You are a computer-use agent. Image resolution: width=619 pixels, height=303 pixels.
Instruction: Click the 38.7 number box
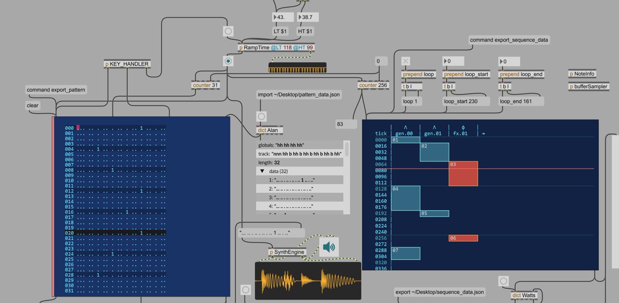point(308,17)
